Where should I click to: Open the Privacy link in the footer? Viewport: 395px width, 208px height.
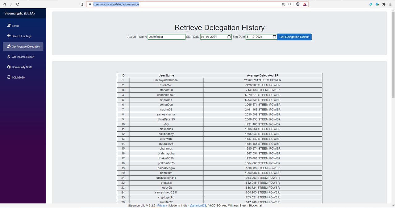click(x=162, y=206)
